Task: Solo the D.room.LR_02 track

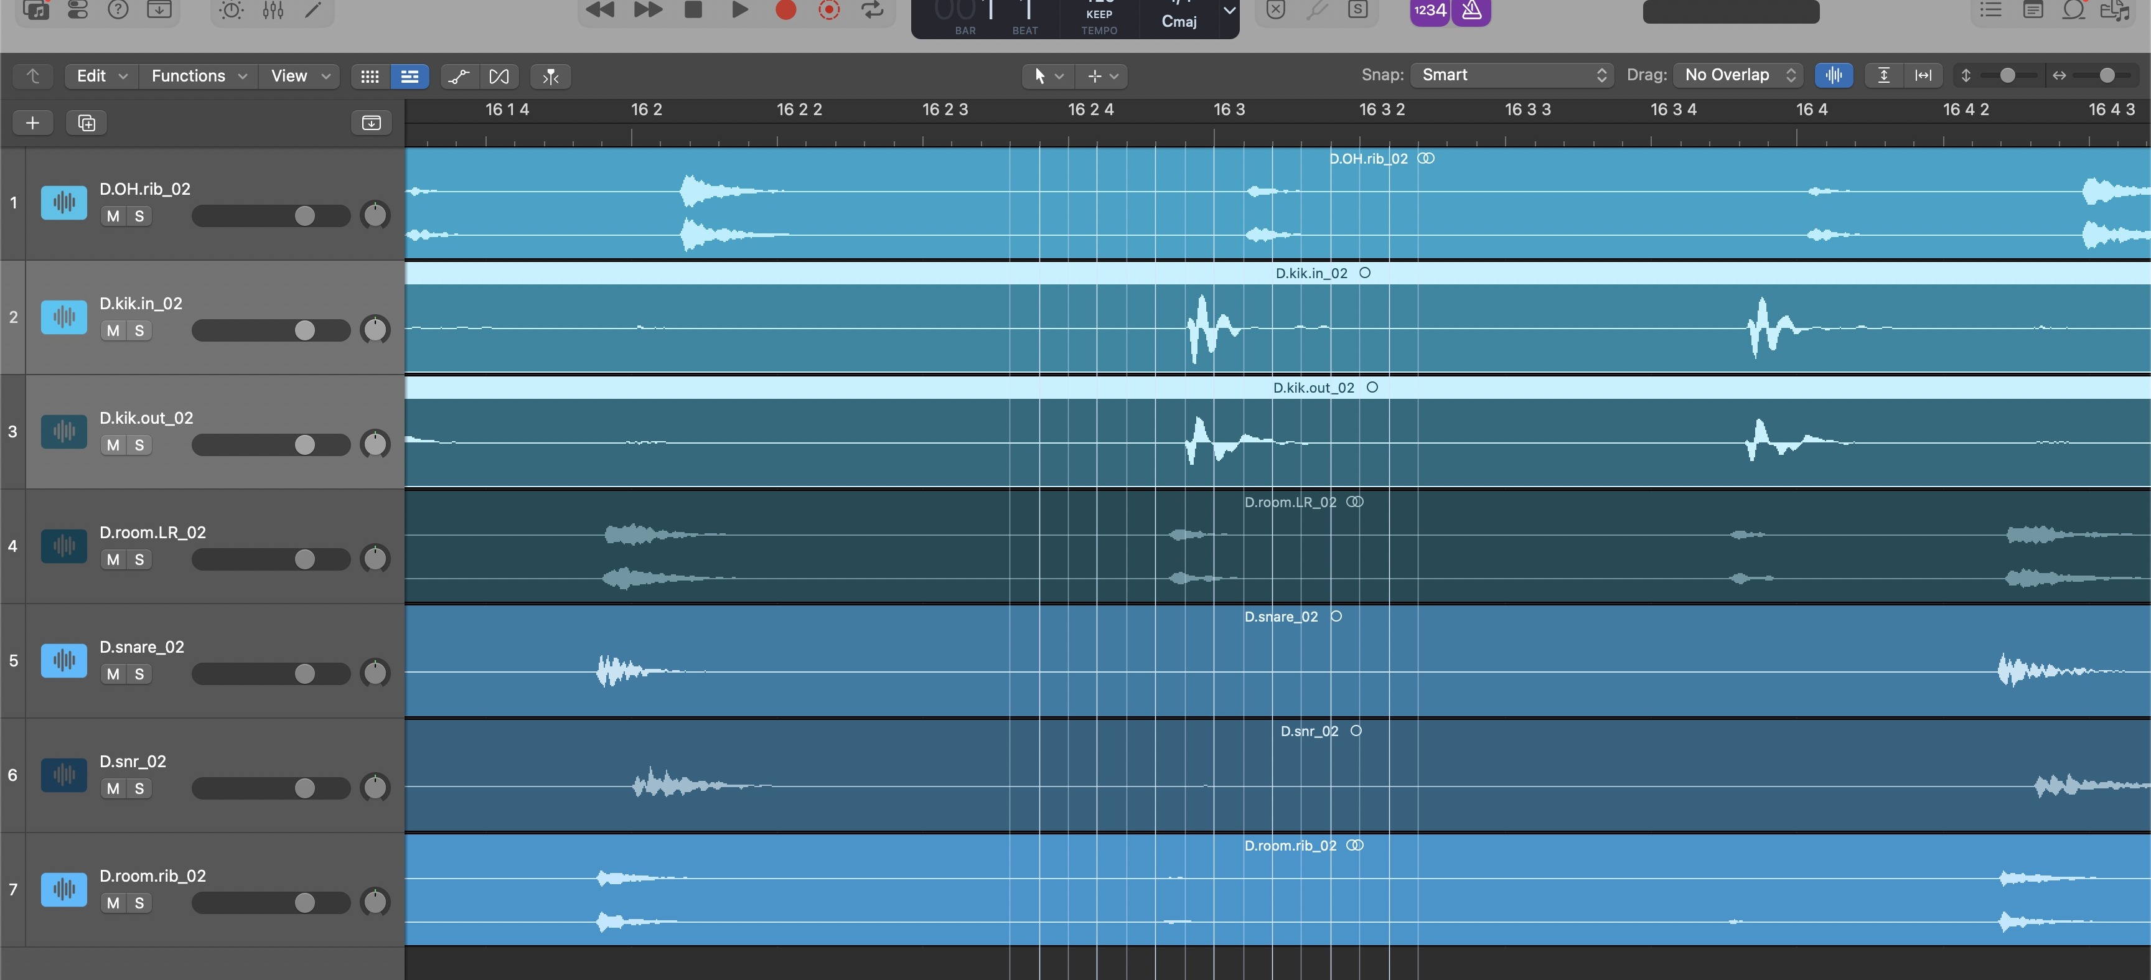Action: click(x=139, y=559)
